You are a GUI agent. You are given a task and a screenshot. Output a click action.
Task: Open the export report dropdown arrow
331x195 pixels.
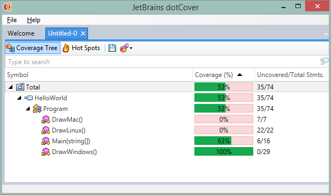click(131, 48)
